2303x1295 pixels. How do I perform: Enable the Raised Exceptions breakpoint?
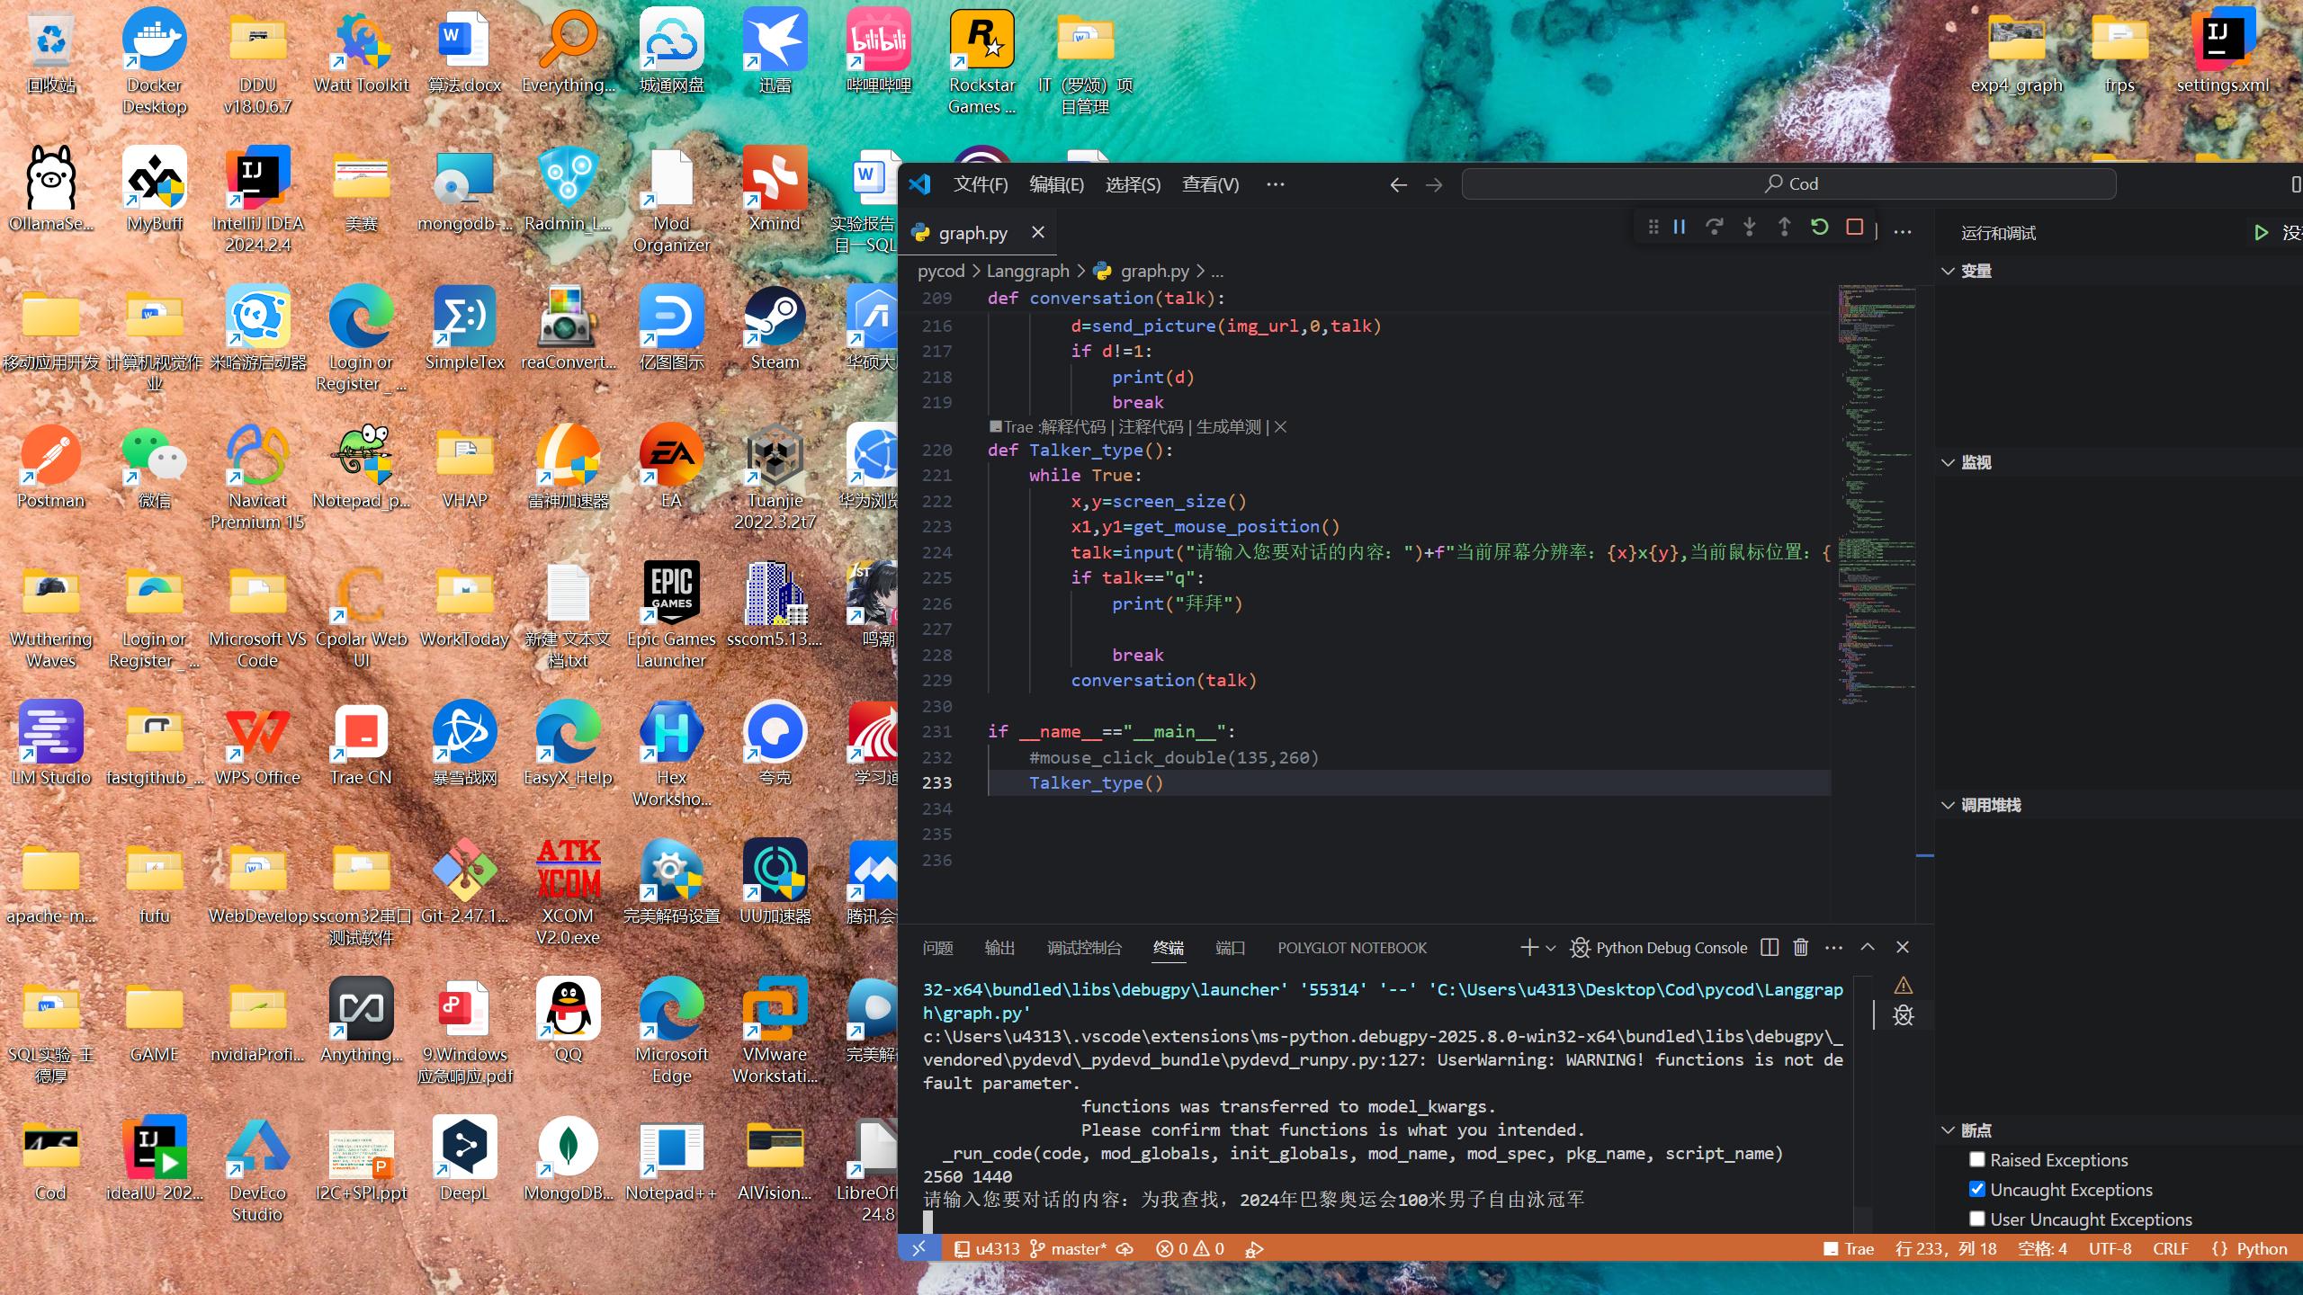[x=1977, y=1159]
